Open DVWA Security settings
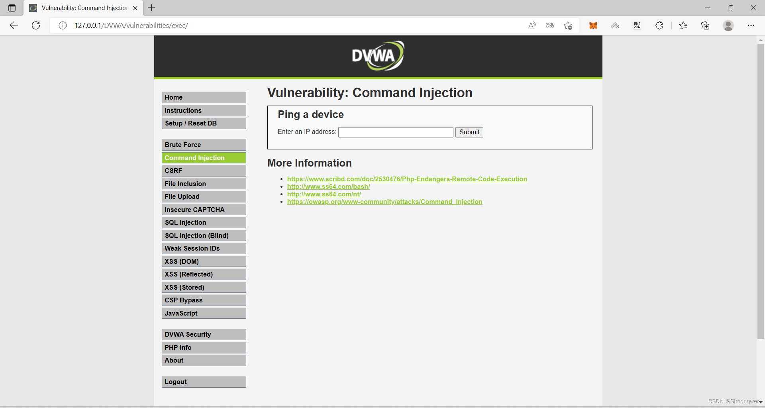Image resolution: width=765 pixels, height=408 pixels. (x=204, y=334)
